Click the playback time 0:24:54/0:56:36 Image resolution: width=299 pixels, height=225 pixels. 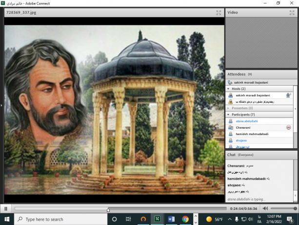[243, 208]
